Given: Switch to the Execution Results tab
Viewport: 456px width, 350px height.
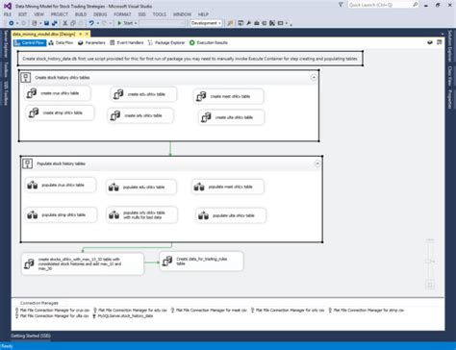Looking at the screenshot, I should click(x=209, y=42).
